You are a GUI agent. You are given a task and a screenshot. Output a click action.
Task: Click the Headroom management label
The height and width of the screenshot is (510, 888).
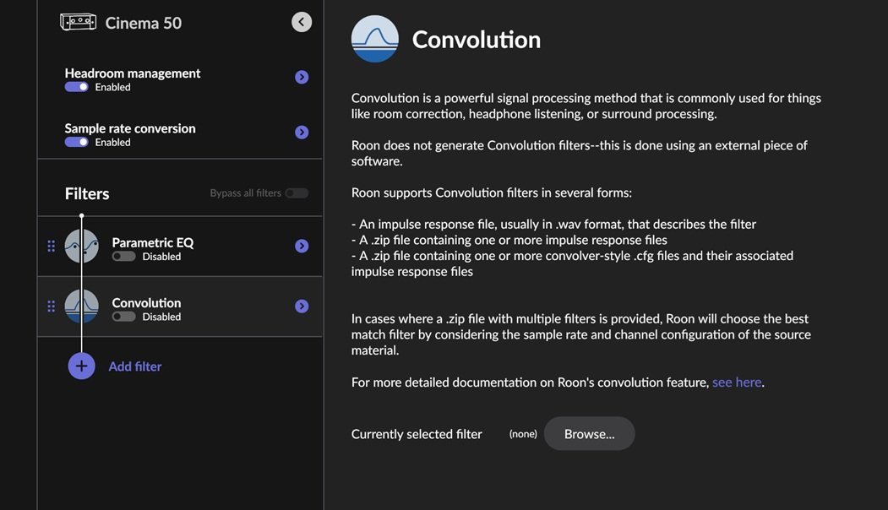(133, 73)
